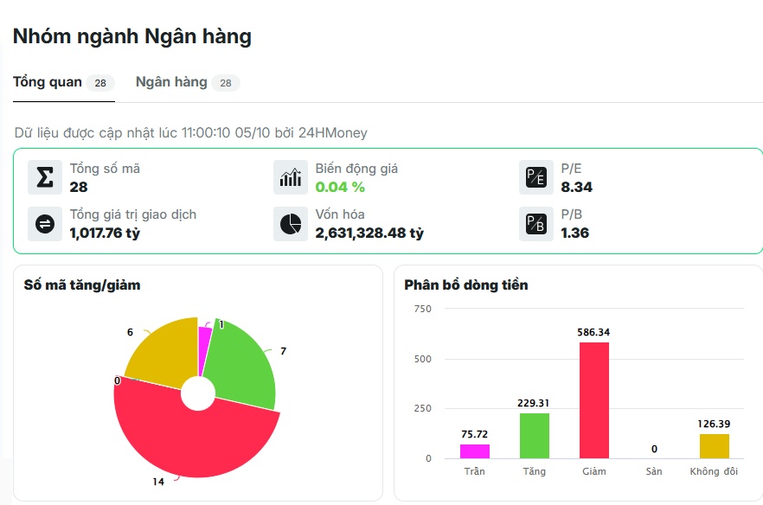The image size is (763, 505).
Task: Click the 75.72 bar value label
Action: (474, 434)
